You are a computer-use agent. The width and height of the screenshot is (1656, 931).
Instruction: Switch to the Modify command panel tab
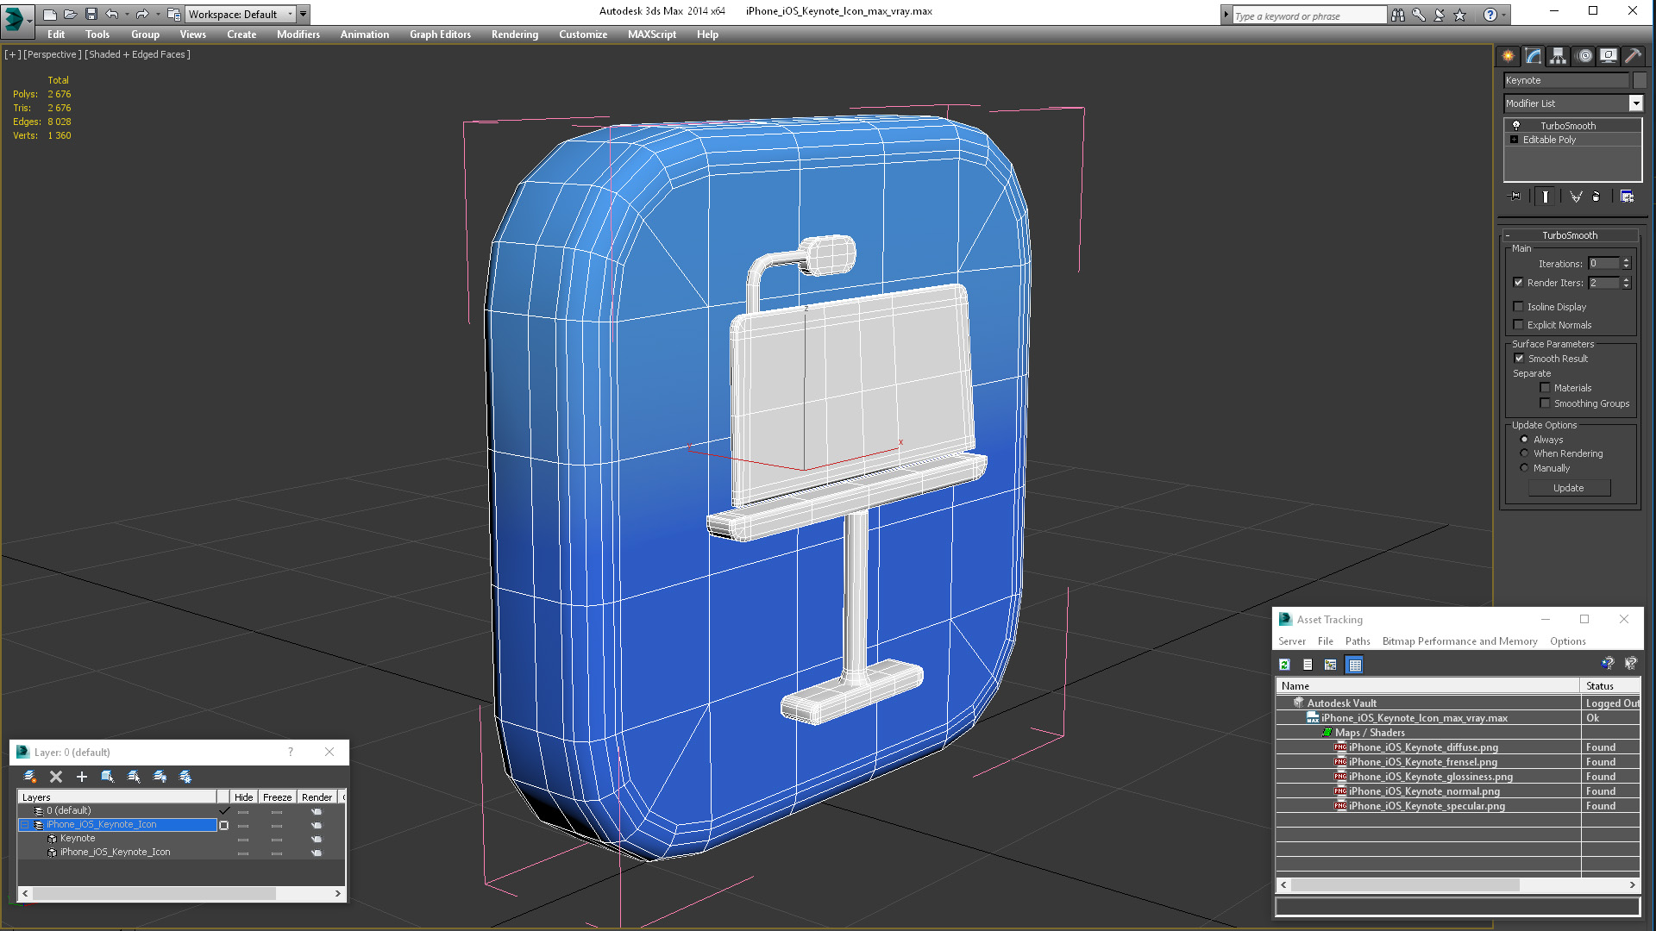point(1534,56)
